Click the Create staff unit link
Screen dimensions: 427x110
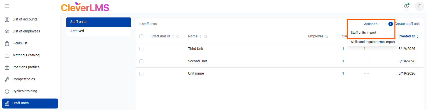pyautogui.click(x=407, y=24)
